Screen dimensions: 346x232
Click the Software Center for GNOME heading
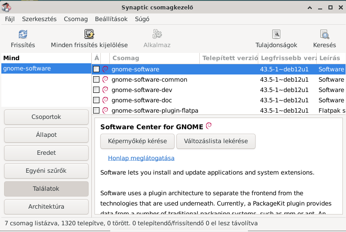pyautogui.click(x=152, y=127)
